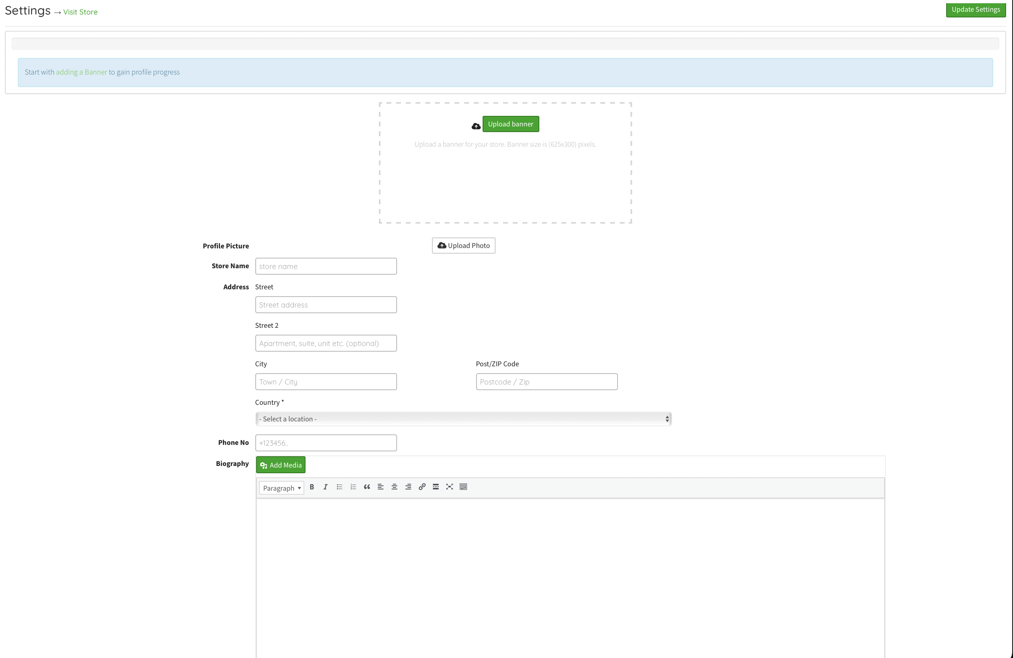Open the Visit Store link
This screenshot has height=658, width=1013.
(81, 12)
